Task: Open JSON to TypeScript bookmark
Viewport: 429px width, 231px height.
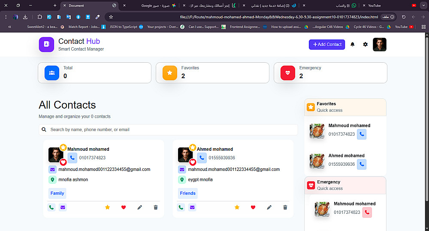Action: pos(126,27)
